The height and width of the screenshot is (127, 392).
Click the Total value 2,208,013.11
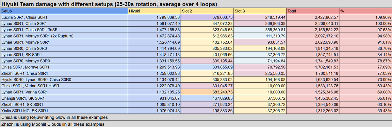313,23
